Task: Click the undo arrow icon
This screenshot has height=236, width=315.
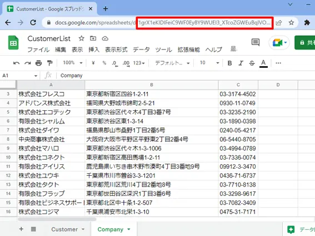Action: tap(16, 63)
